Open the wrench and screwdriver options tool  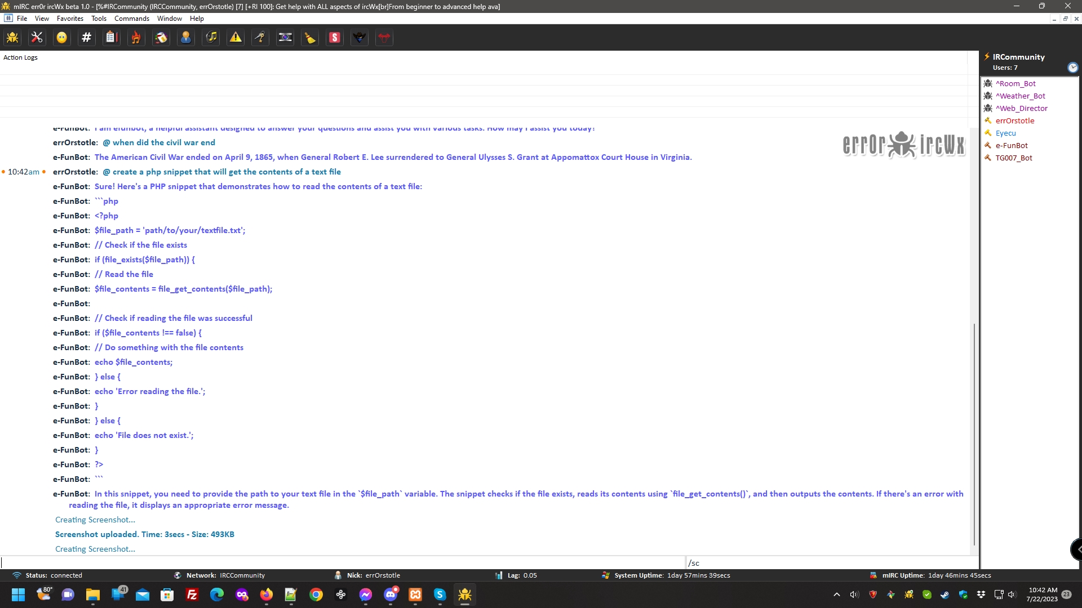tap(37, 38)
